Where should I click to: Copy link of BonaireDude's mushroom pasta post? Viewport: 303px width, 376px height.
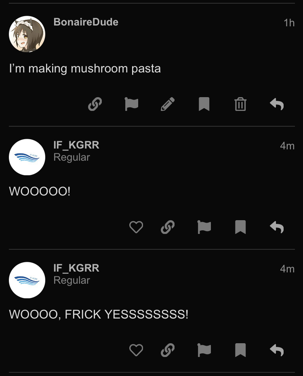click(x=95, y=104)
